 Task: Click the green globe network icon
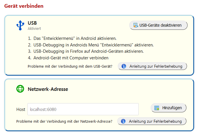point(20,89)
